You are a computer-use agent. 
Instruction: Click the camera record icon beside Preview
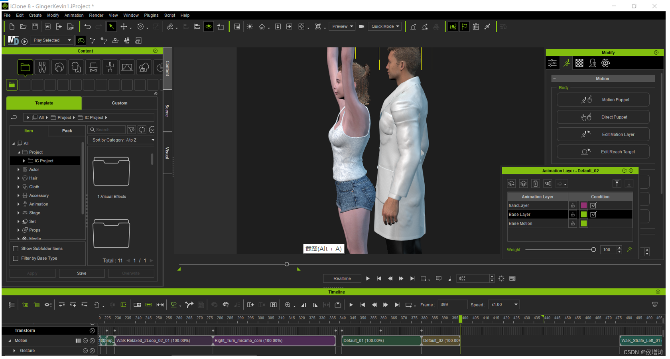point(362,27)
